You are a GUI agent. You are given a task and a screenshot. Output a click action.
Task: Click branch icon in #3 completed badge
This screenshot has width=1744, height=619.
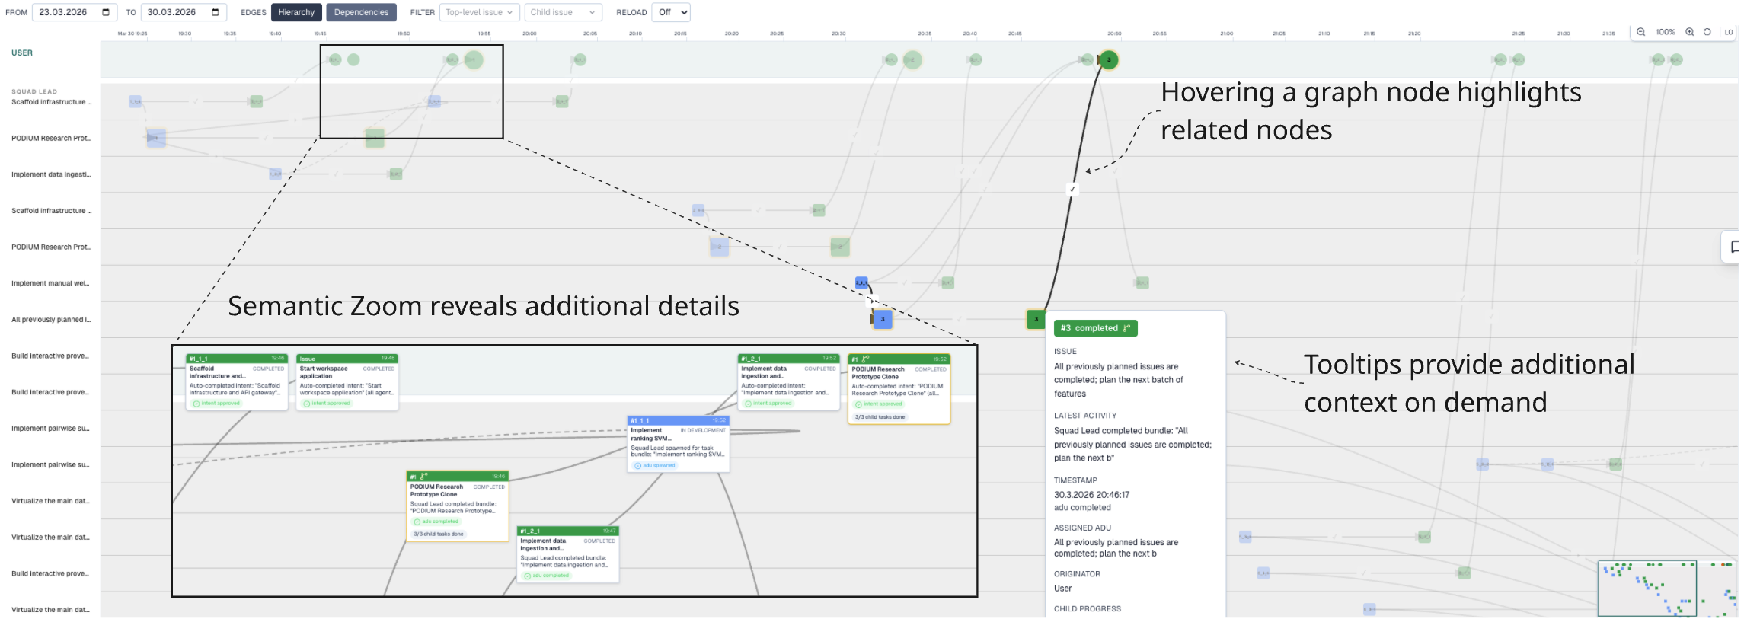point(1126,328)
